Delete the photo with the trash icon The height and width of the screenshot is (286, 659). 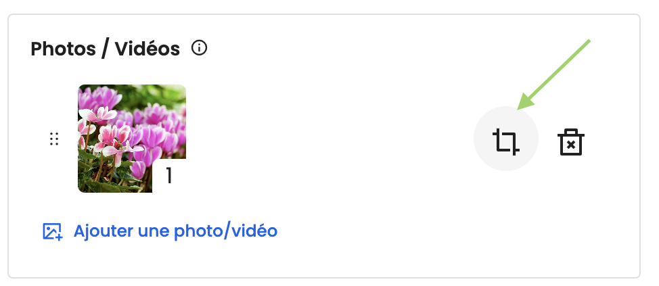(570, 143)
